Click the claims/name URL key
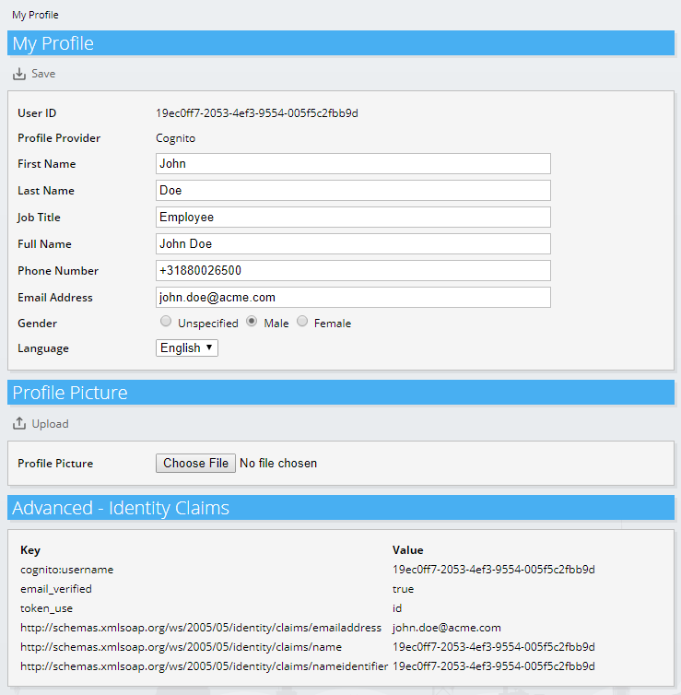Viewport: 681px width, 695px height. 182,647
